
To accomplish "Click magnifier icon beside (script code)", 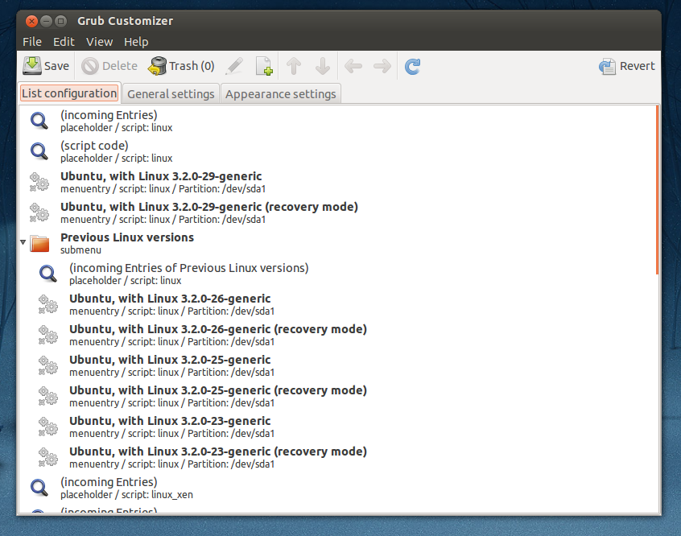I will 39,151.
